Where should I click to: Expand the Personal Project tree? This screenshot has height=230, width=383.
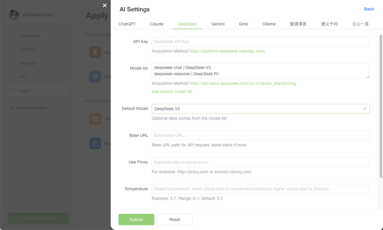click(13, 108)
